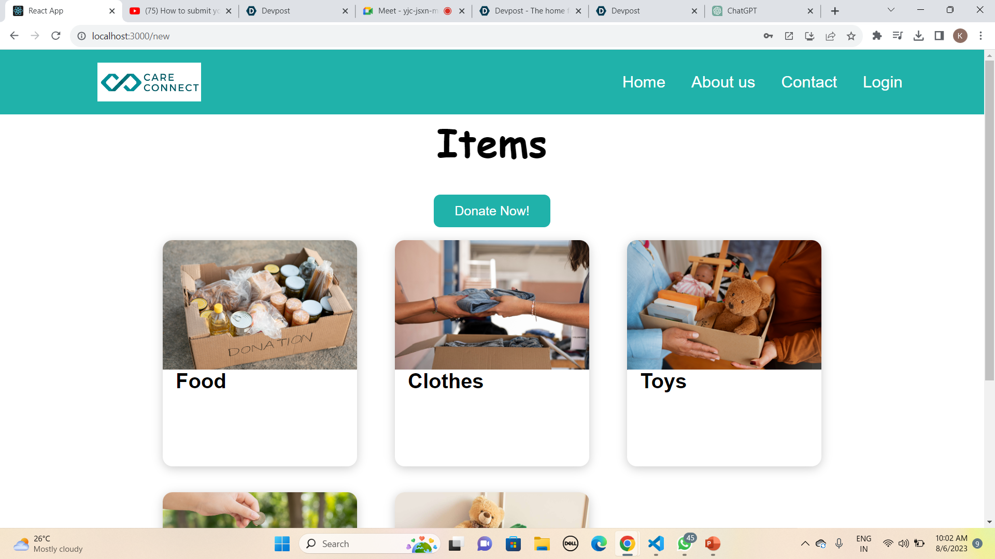Click the share page icon in the address bar
Viewport: 995px width, 559px height.
click(x=830, y=36)
